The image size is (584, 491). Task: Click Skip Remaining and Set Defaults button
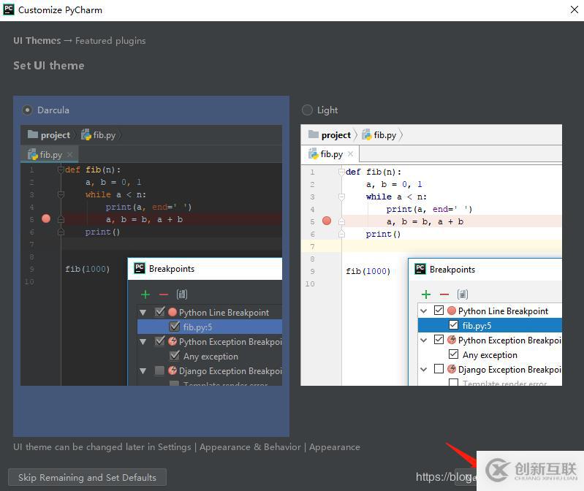87,478
